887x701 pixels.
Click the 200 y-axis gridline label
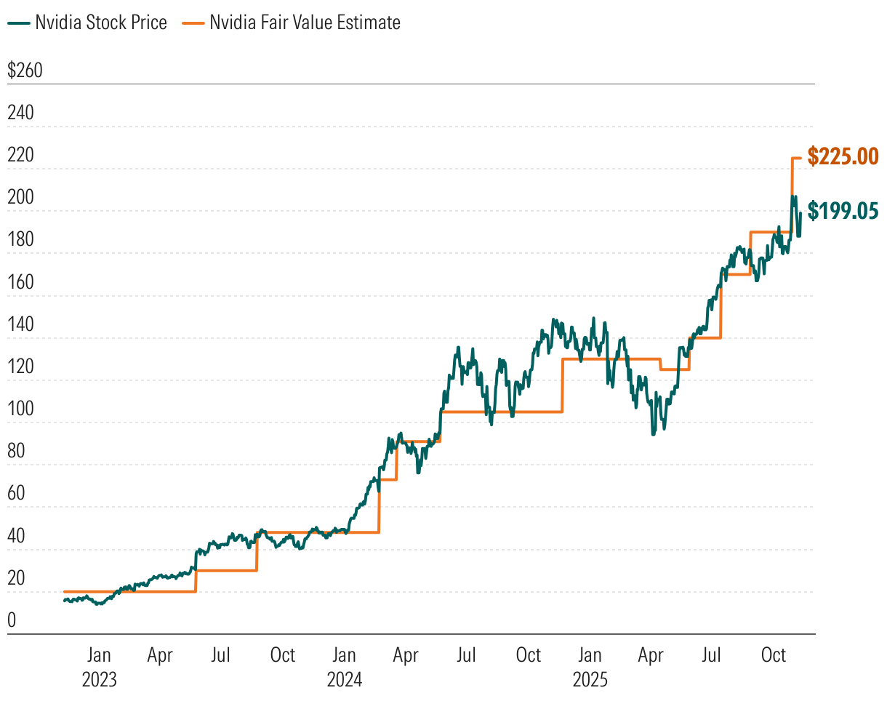[x=19, y=198]
